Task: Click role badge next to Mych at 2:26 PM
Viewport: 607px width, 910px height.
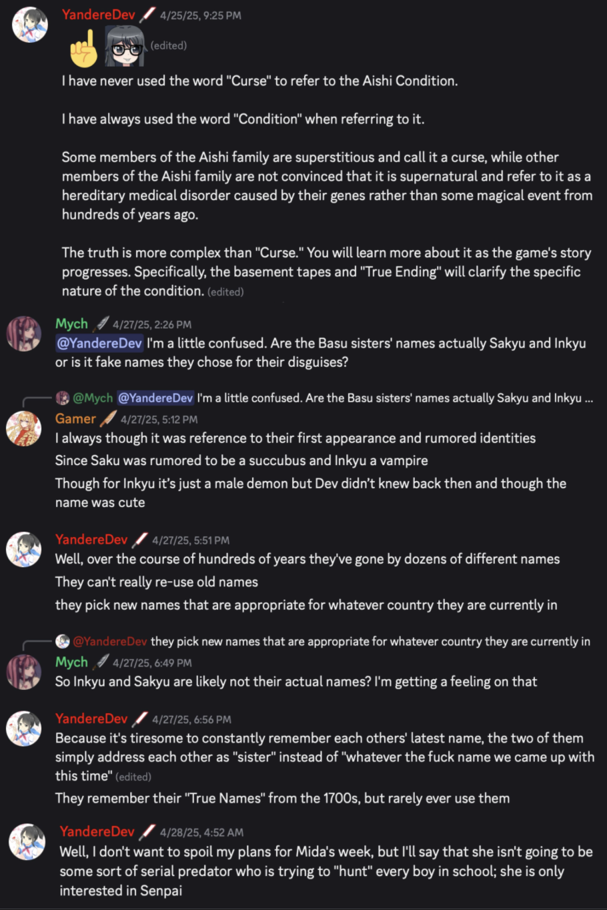Action: coord(101,324)
